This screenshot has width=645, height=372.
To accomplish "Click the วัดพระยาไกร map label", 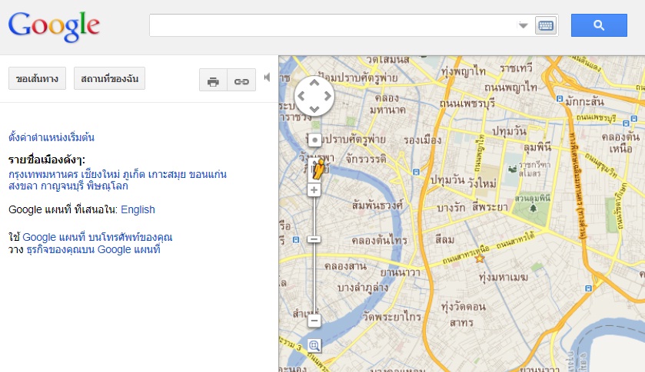I will (x=391, y=317).
